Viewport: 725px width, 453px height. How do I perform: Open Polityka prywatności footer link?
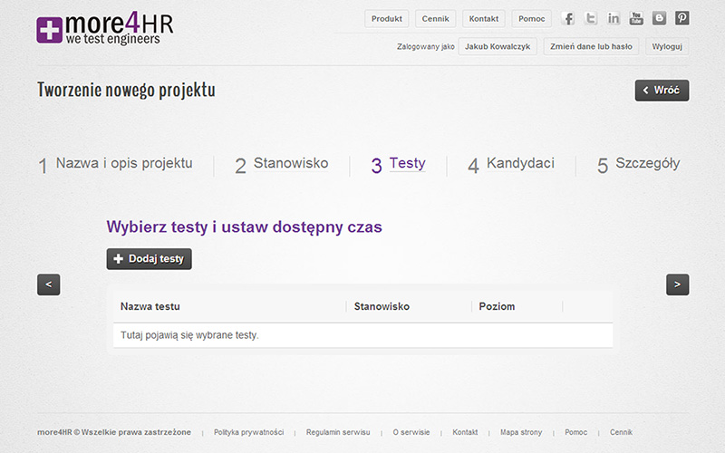[248, 432]
